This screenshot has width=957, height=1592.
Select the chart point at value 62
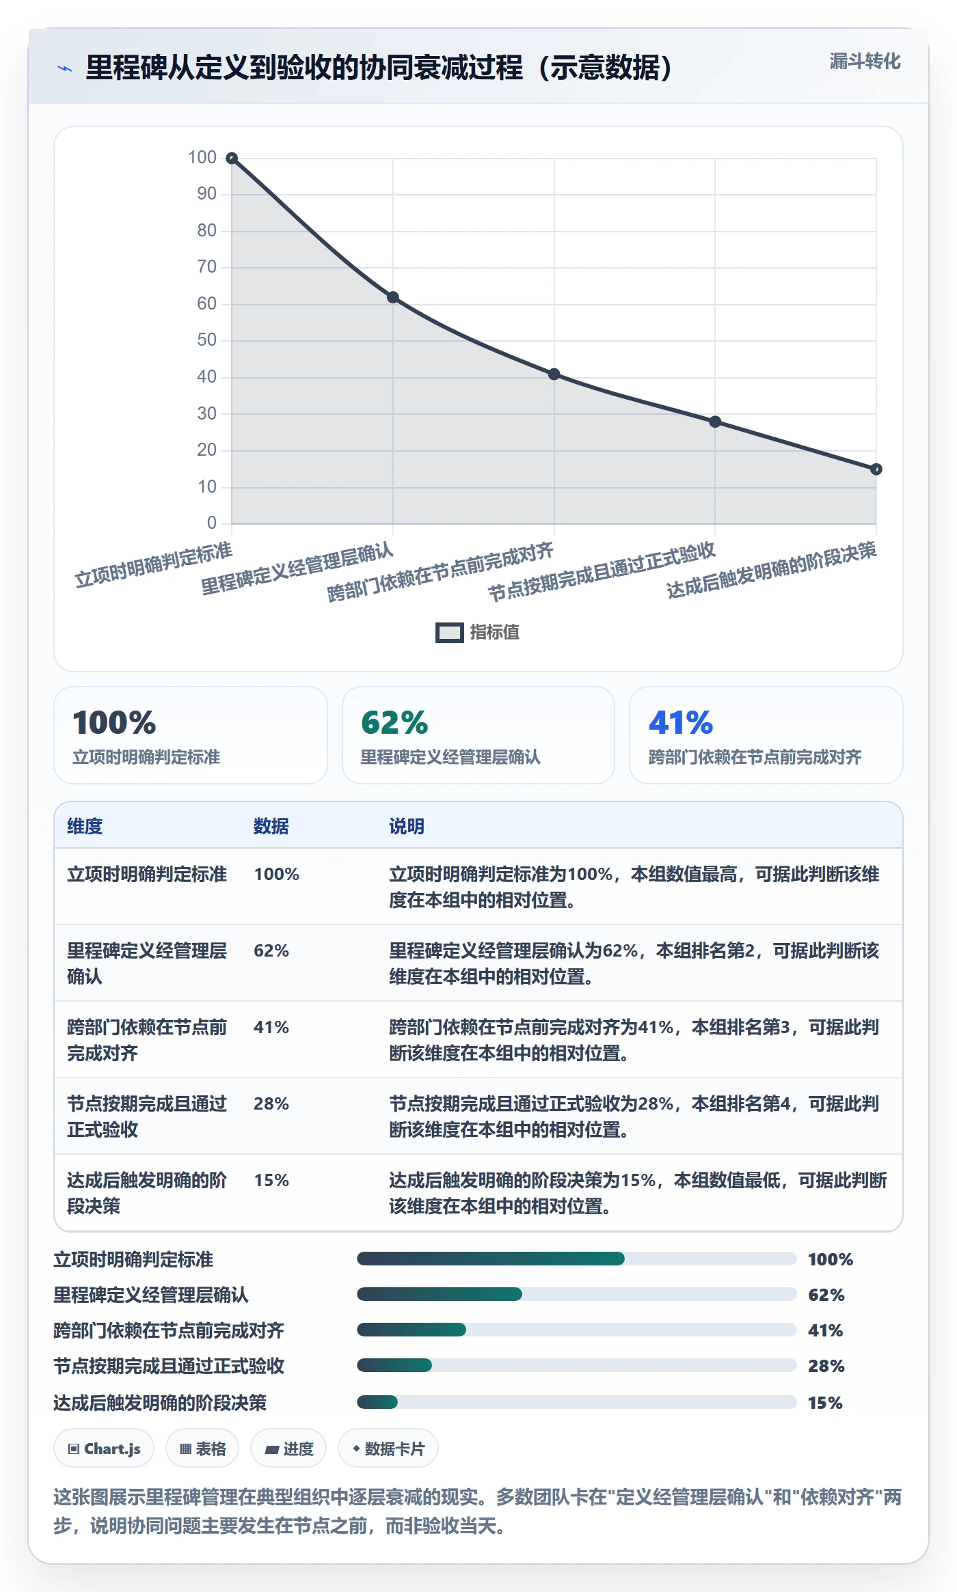pyautogui.click(x=393, y=297)
